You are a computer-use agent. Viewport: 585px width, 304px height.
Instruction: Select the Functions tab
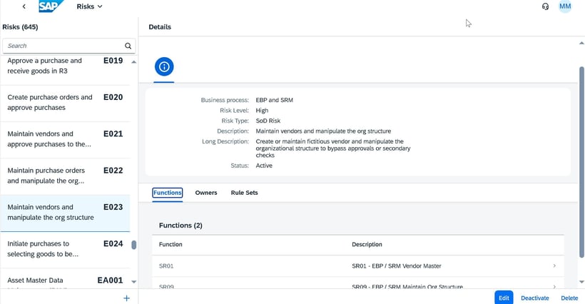168,193
